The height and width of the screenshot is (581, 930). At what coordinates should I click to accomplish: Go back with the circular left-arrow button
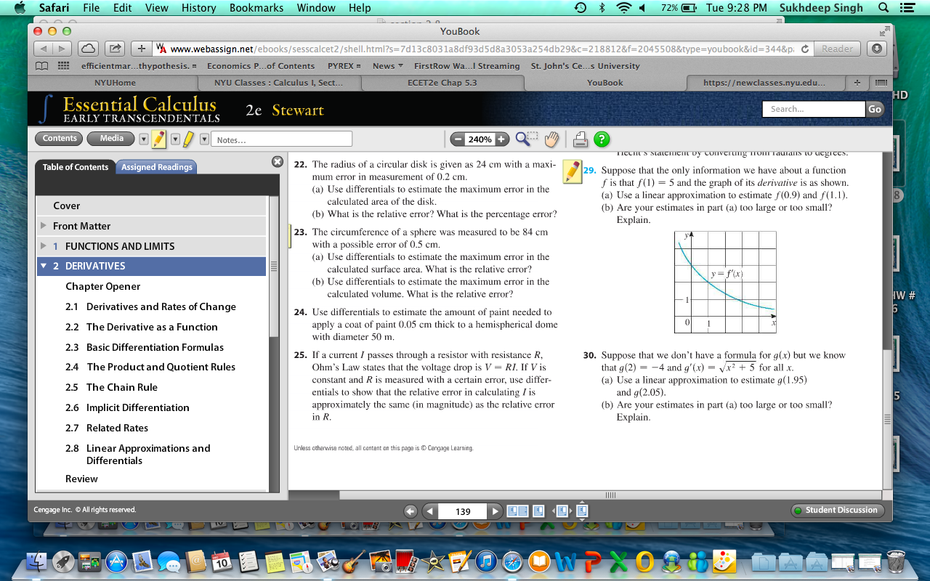411,511
